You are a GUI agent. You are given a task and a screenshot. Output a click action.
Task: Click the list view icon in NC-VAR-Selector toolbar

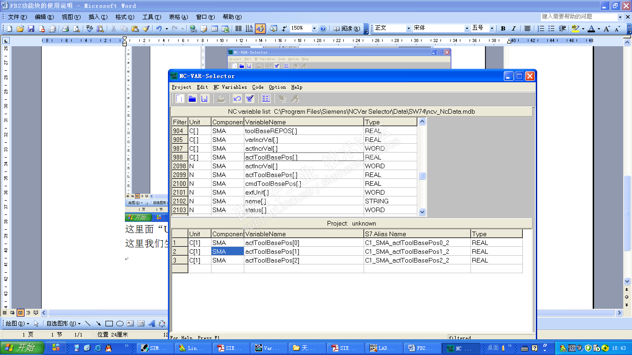266,98
